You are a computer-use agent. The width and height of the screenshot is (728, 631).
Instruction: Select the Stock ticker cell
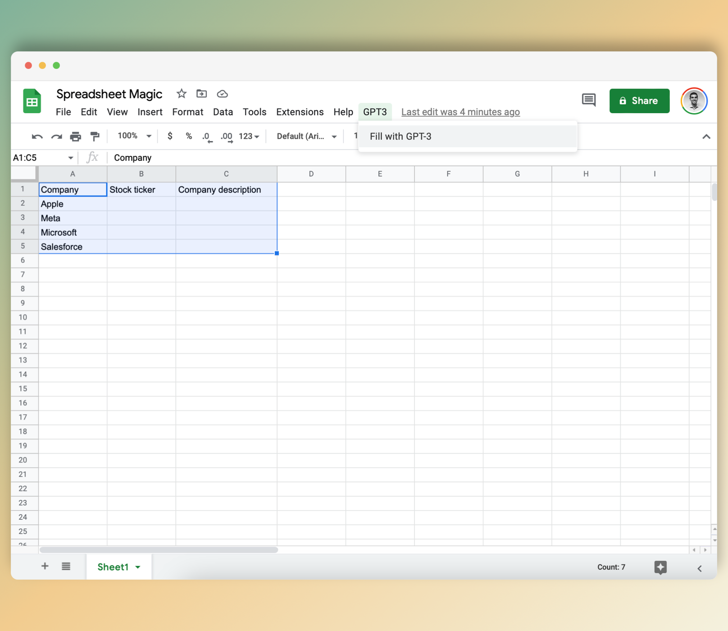click(x=141, y=190)
